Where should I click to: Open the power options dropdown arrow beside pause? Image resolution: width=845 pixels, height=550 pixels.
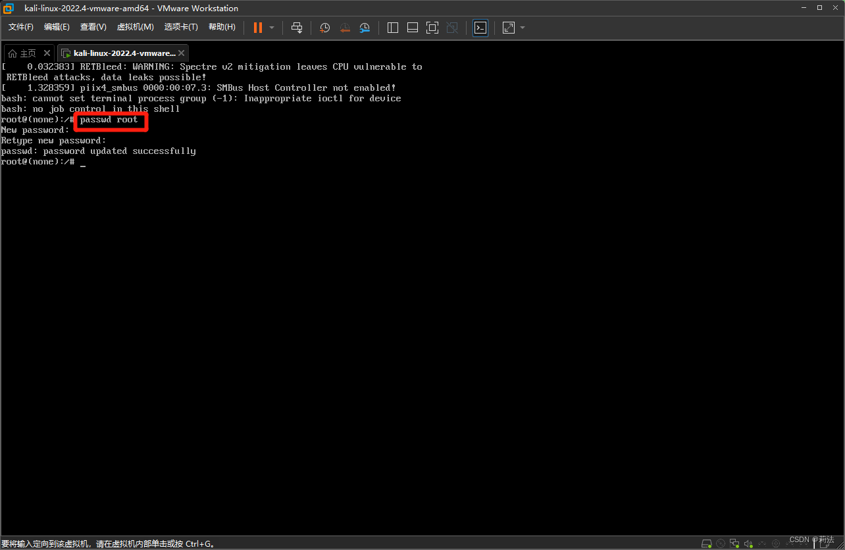point(272,28)
